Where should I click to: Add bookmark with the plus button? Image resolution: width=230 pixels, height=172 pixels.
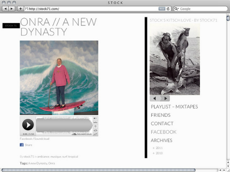click(x=21, y=9)
